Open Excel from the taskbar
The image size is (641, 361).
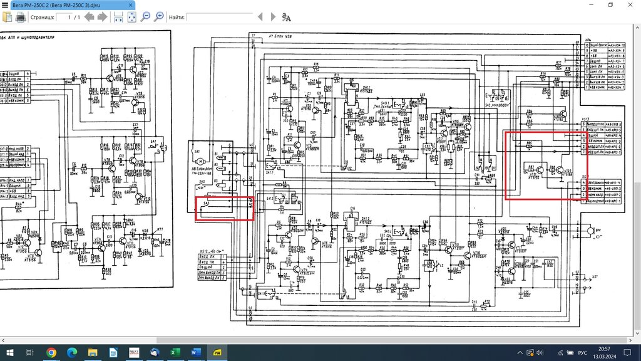[175, 352]
